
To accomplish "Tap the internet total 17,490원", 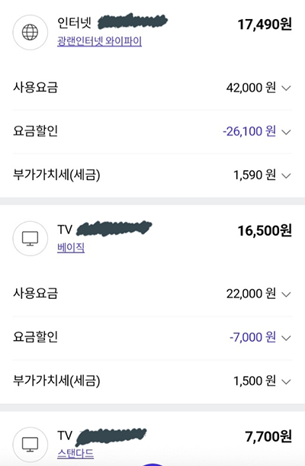I will tap(265, 24).
